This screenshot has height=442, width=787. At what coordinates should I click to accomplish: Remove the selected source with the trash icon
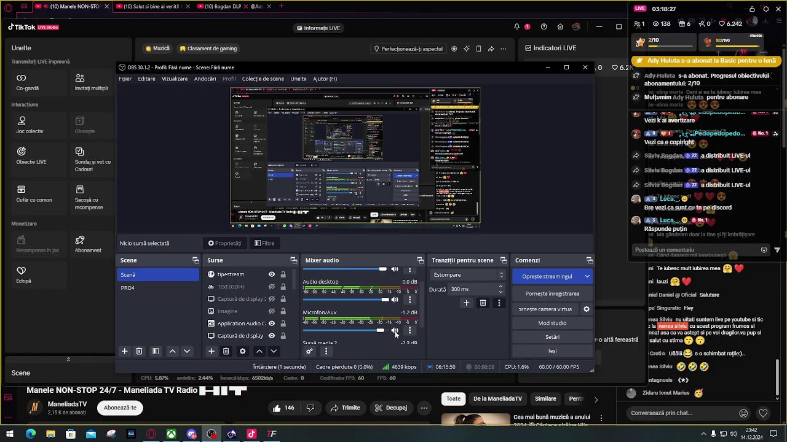pos(226,351)
